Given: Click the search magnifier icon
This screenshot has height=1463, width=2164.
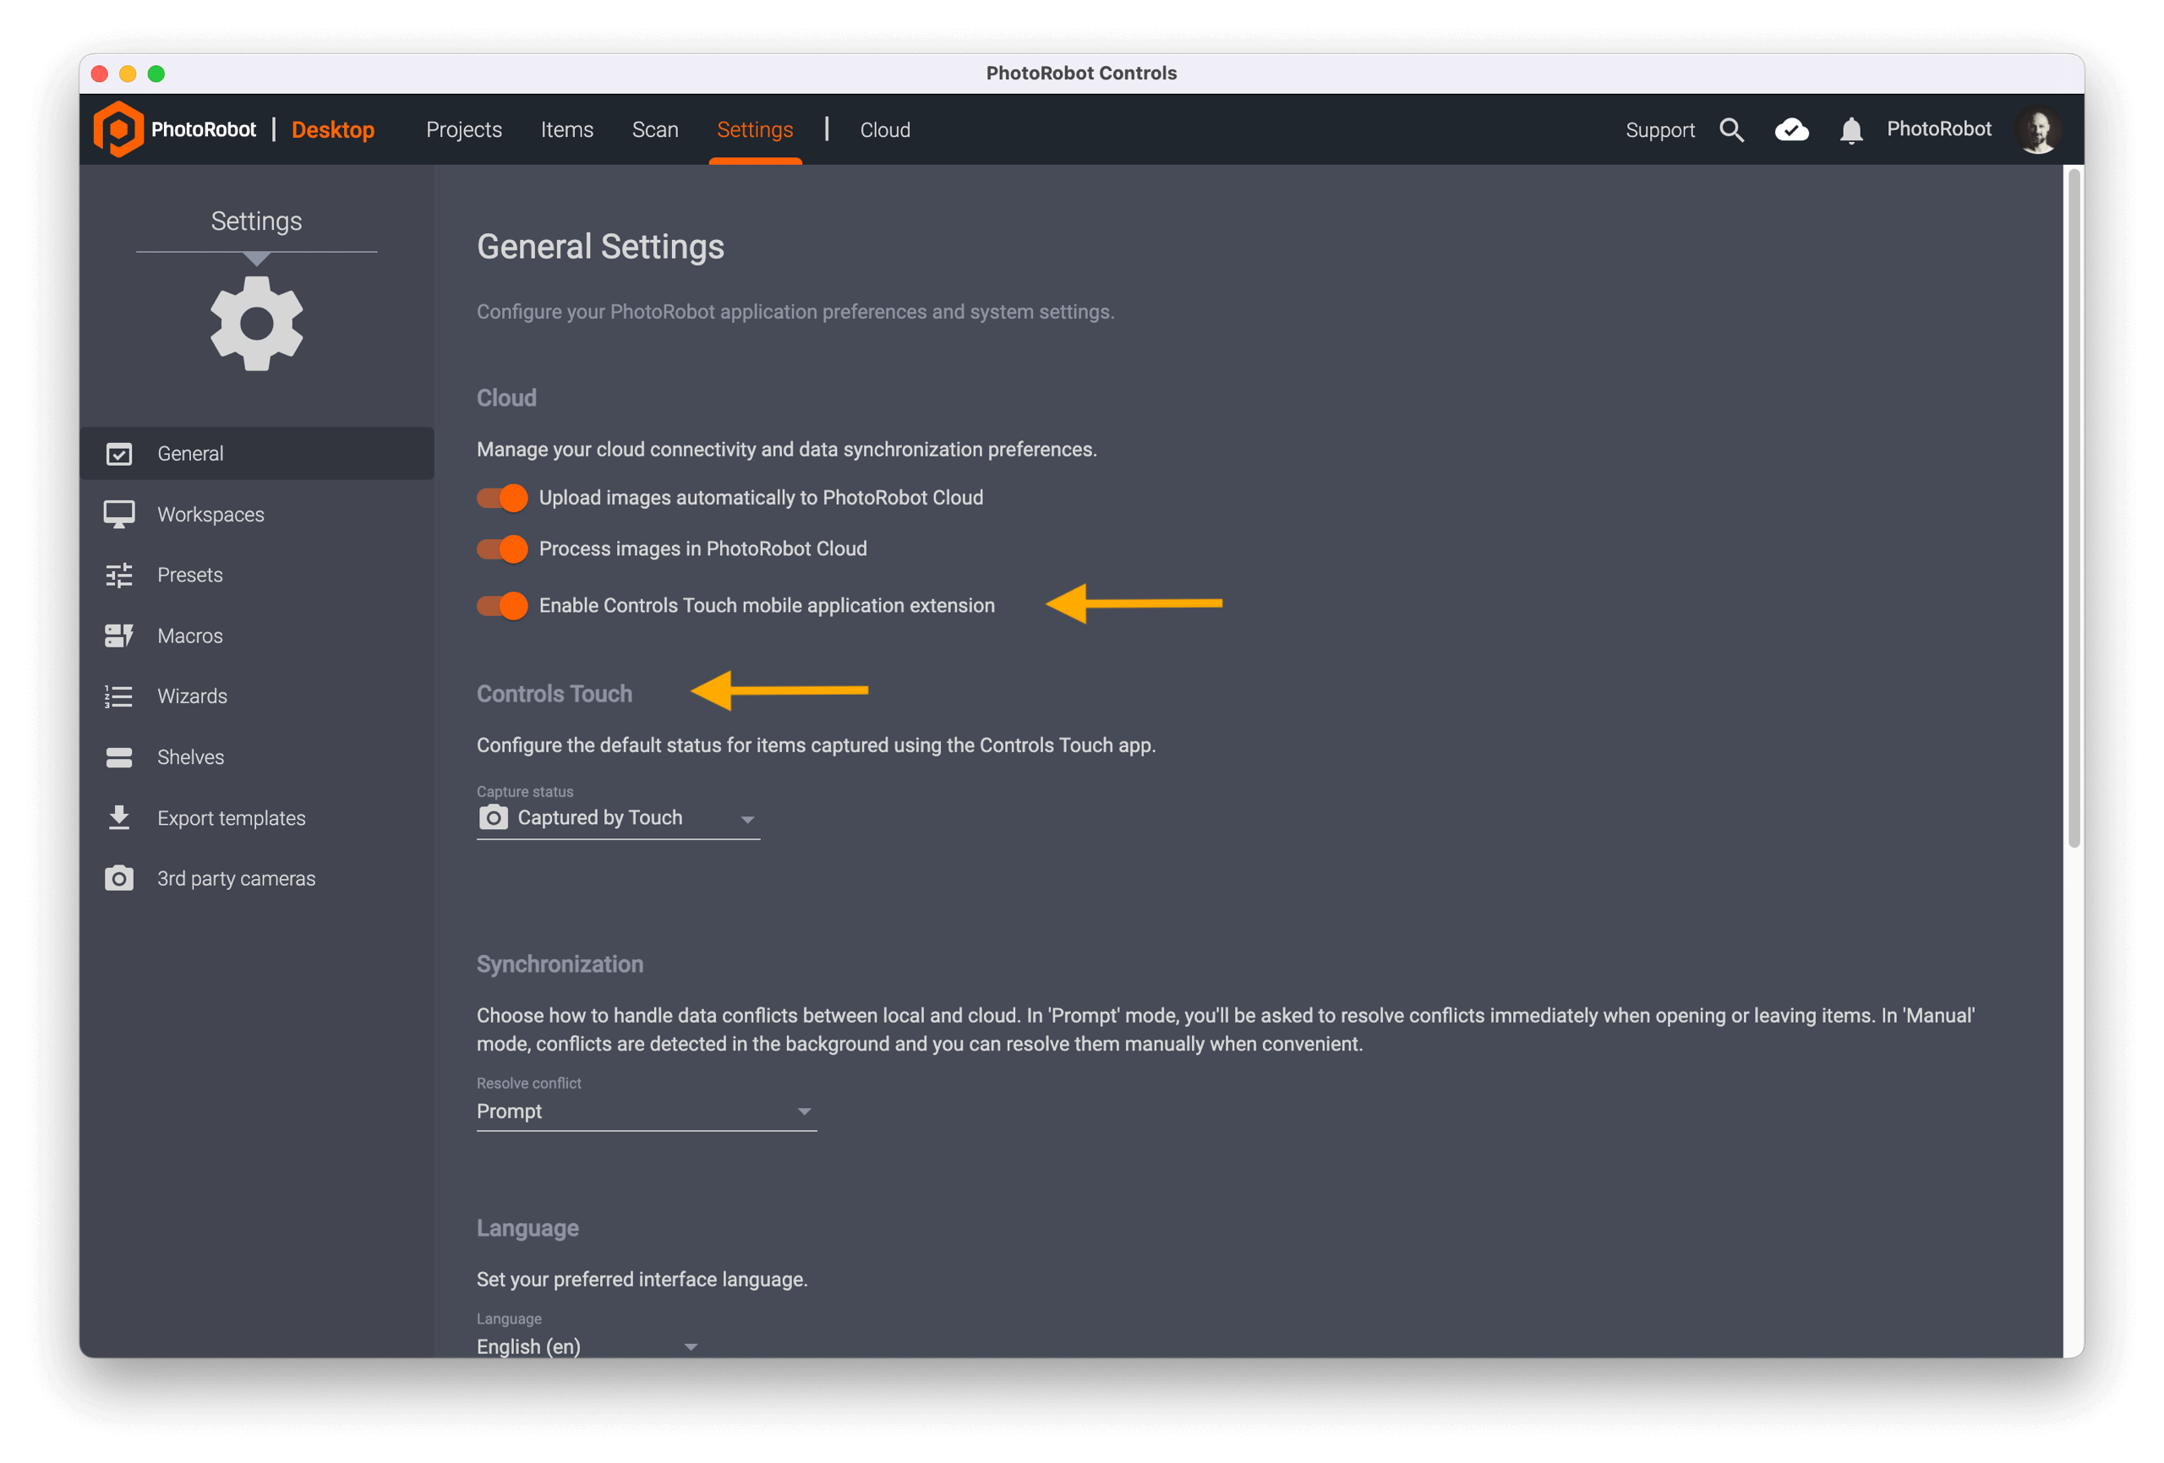Looking at the screenshot, I should (x=1731, y=129).
